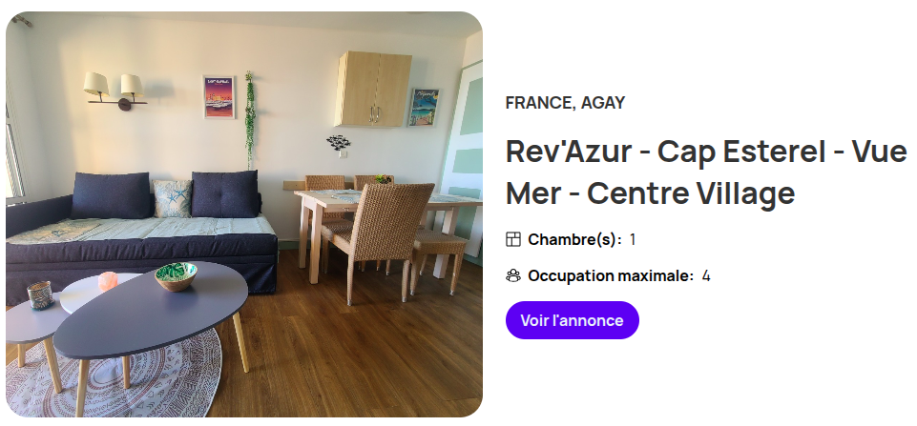This screenshot has width=917, height=426.
Task: Click the FRANCE, AGAY location label
Action: pos(565,103)
